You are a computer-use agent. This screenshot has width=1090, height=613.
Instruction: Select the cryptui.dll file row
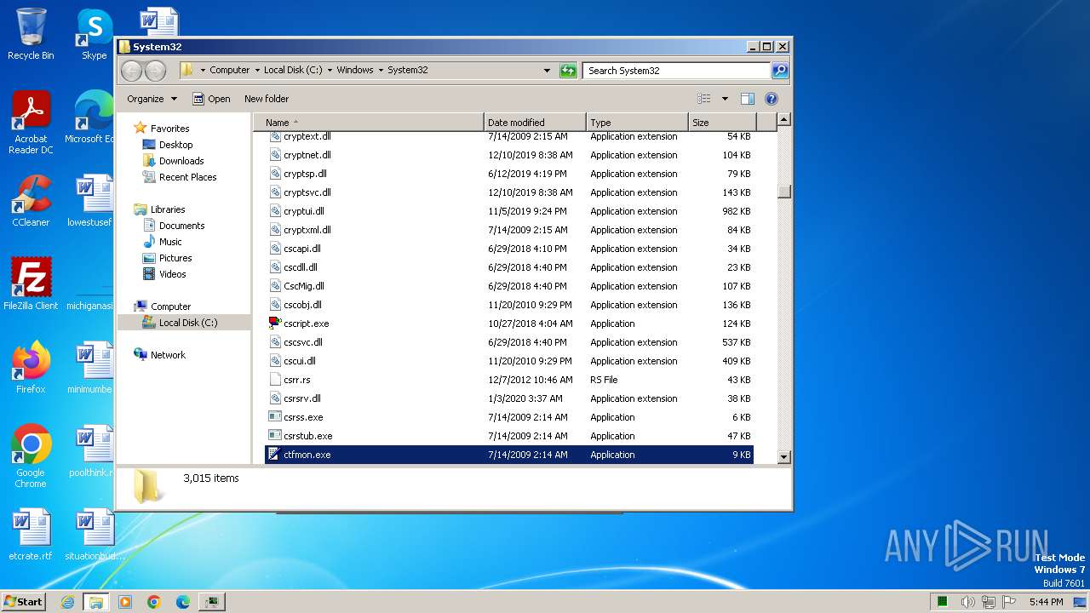(x=509, y=211)
